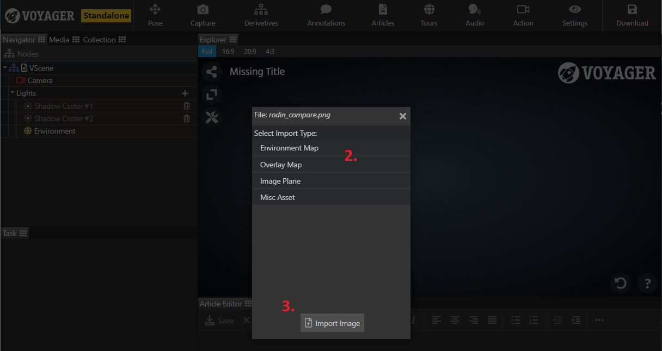Viewport: 662px width, 351px height.
Task: Open the tools wrench icon in Explorer
Action: (212, 117)
